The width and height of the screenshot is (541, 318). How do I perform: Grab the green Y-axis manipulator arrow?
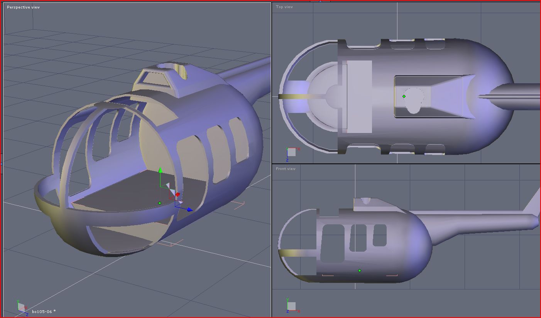coord(161,170)
